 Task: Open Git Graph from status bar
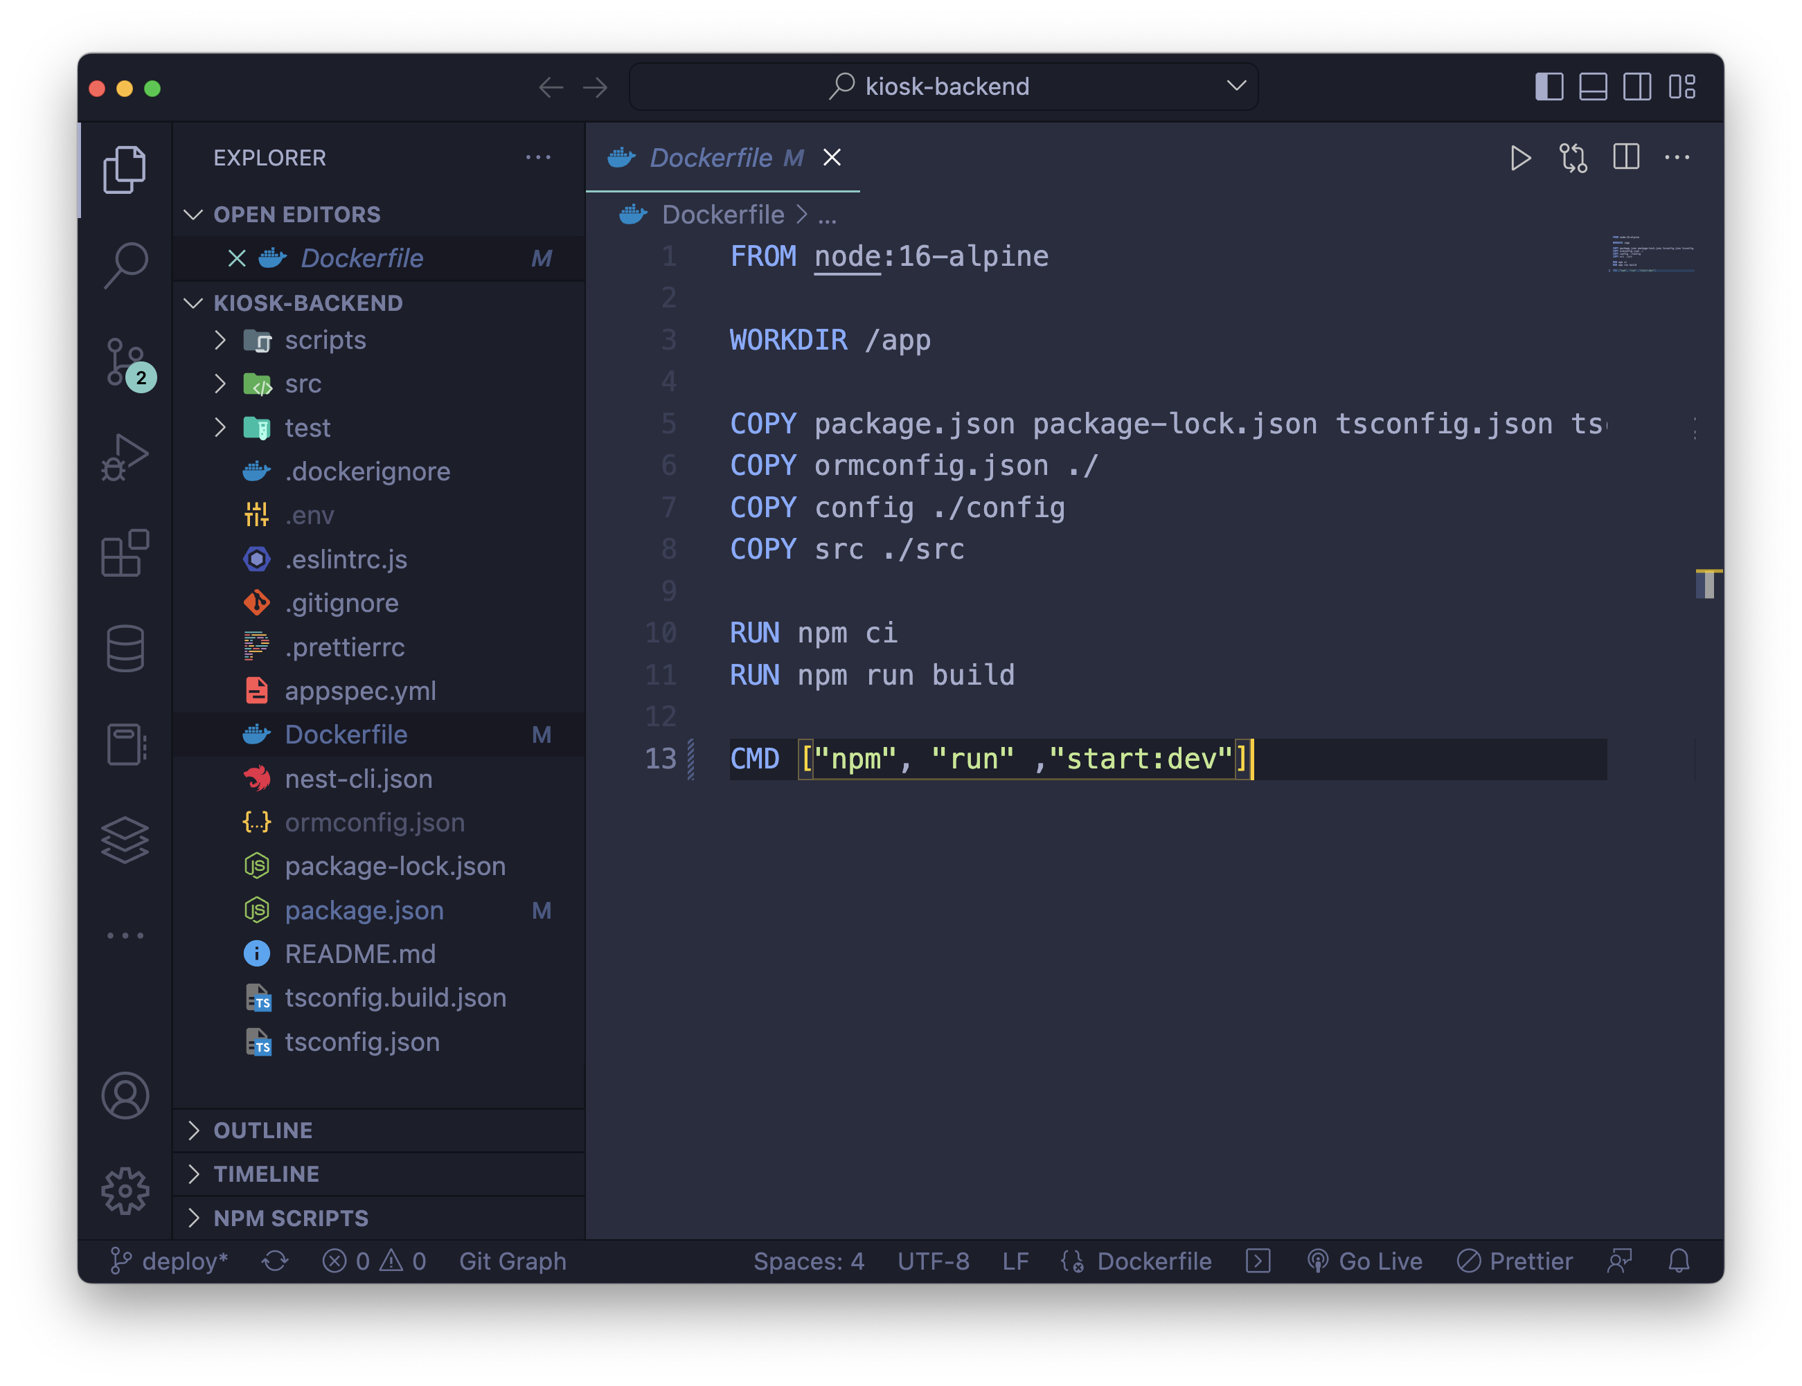512,1261
